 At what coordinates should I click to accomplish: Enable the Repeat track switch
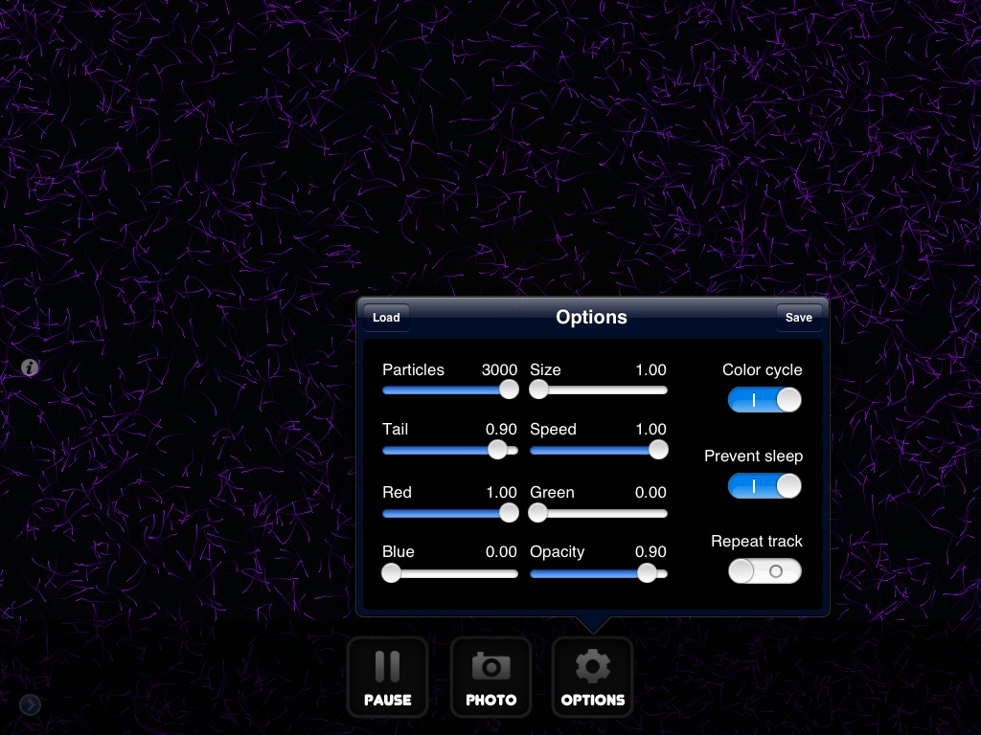pyautogui.click(x=764, y=571)
